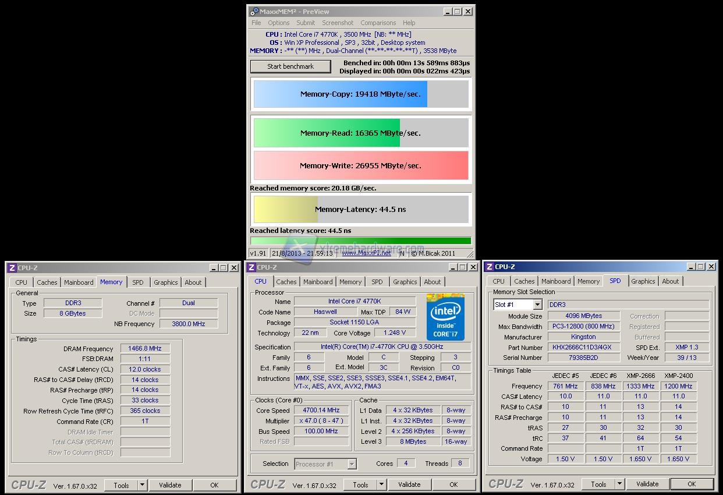
Task: Minimize the MaxxMEM² PreView window
Action: coord(446,12)
